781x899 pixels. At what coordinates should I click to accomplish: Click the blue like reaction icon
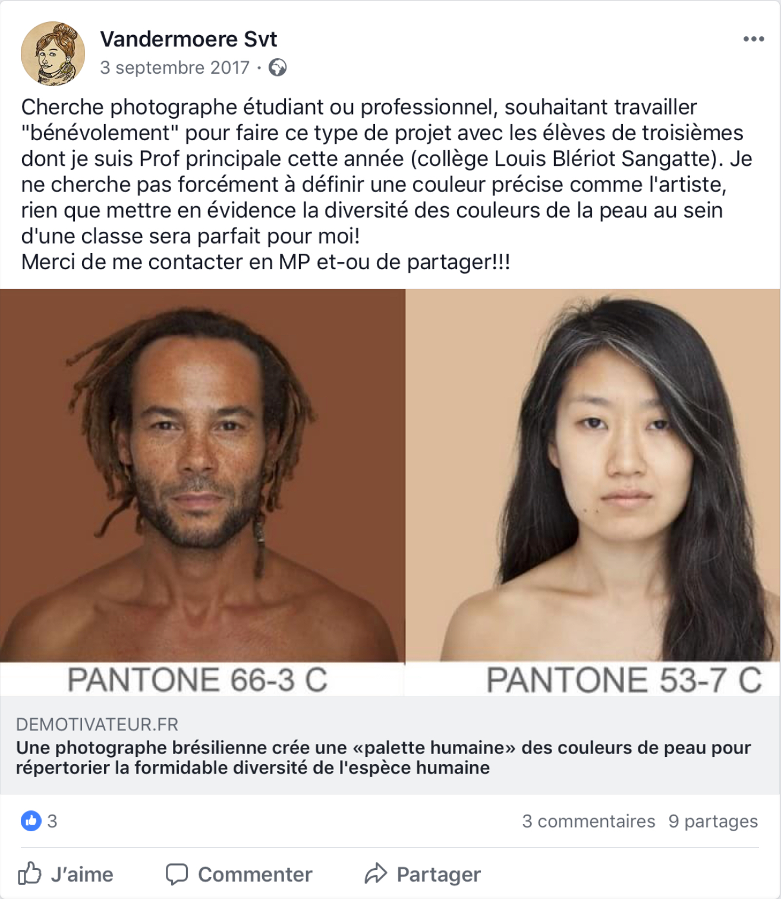(x=31, y=821)
